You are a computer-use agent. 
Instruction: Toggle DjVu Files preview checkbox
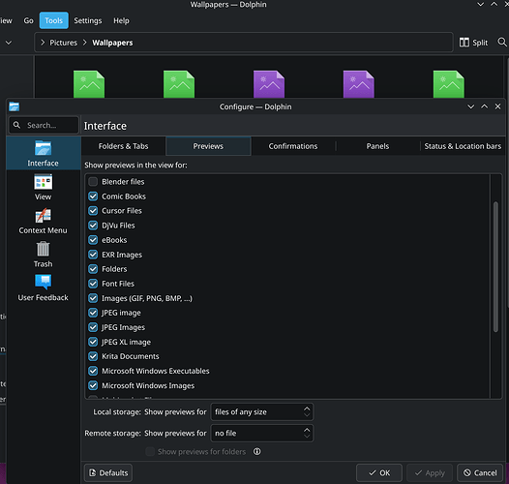click(x=93, y=226)
